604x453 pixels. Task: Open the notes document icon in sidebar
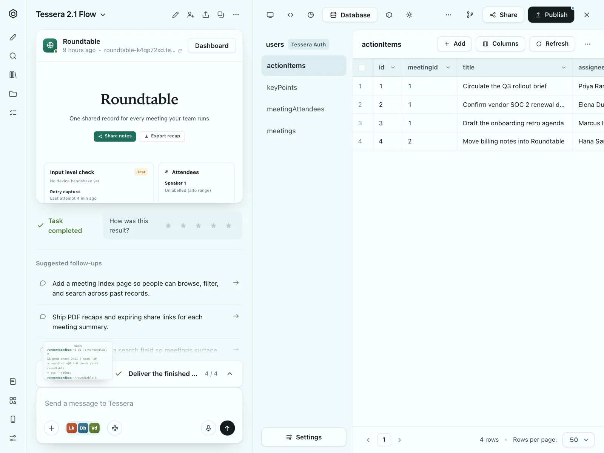coord(13,382)
